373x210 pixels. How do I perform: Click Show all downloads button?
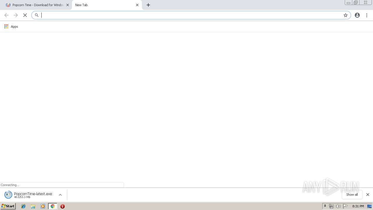[352, 195]
